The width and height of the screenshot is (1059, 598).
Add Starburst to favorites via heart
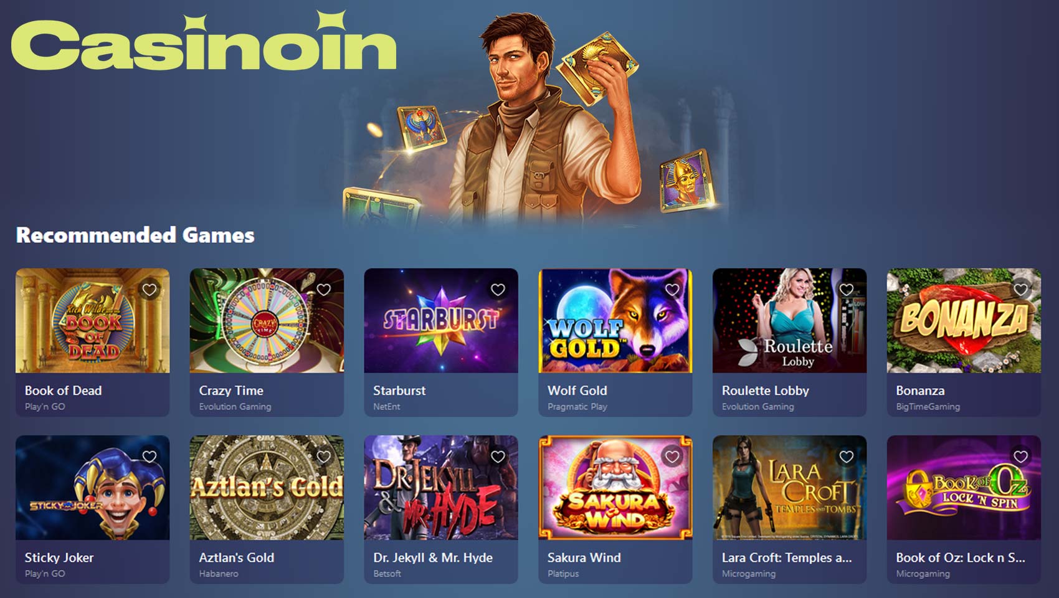(x=498, y=290)
